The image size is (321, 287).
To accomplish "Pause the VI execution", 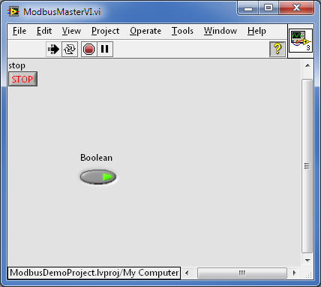I will pos(105,50).
